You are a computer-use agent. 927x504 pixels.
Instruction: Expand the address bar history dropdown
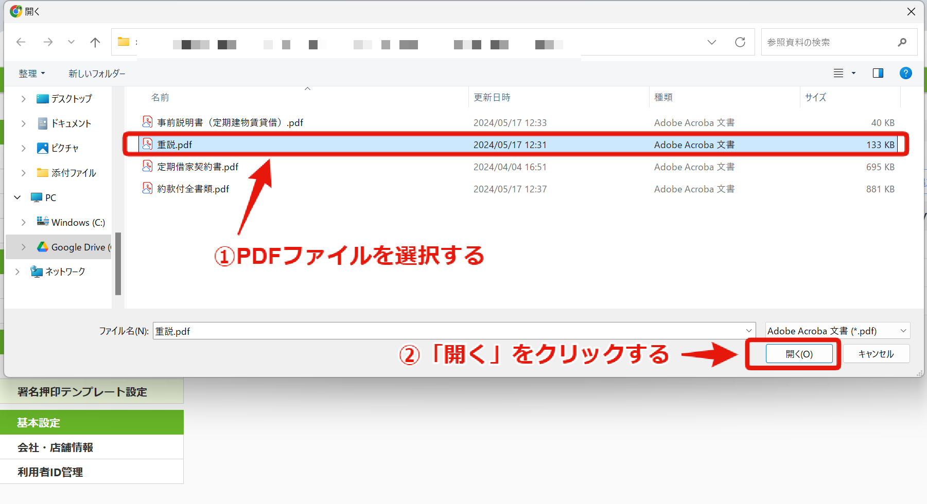tap(712, 42)
